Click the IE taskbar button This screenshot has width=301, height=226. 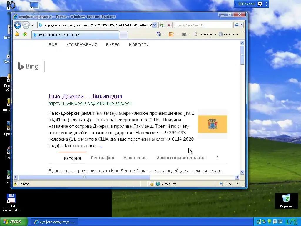coord(54,222)
